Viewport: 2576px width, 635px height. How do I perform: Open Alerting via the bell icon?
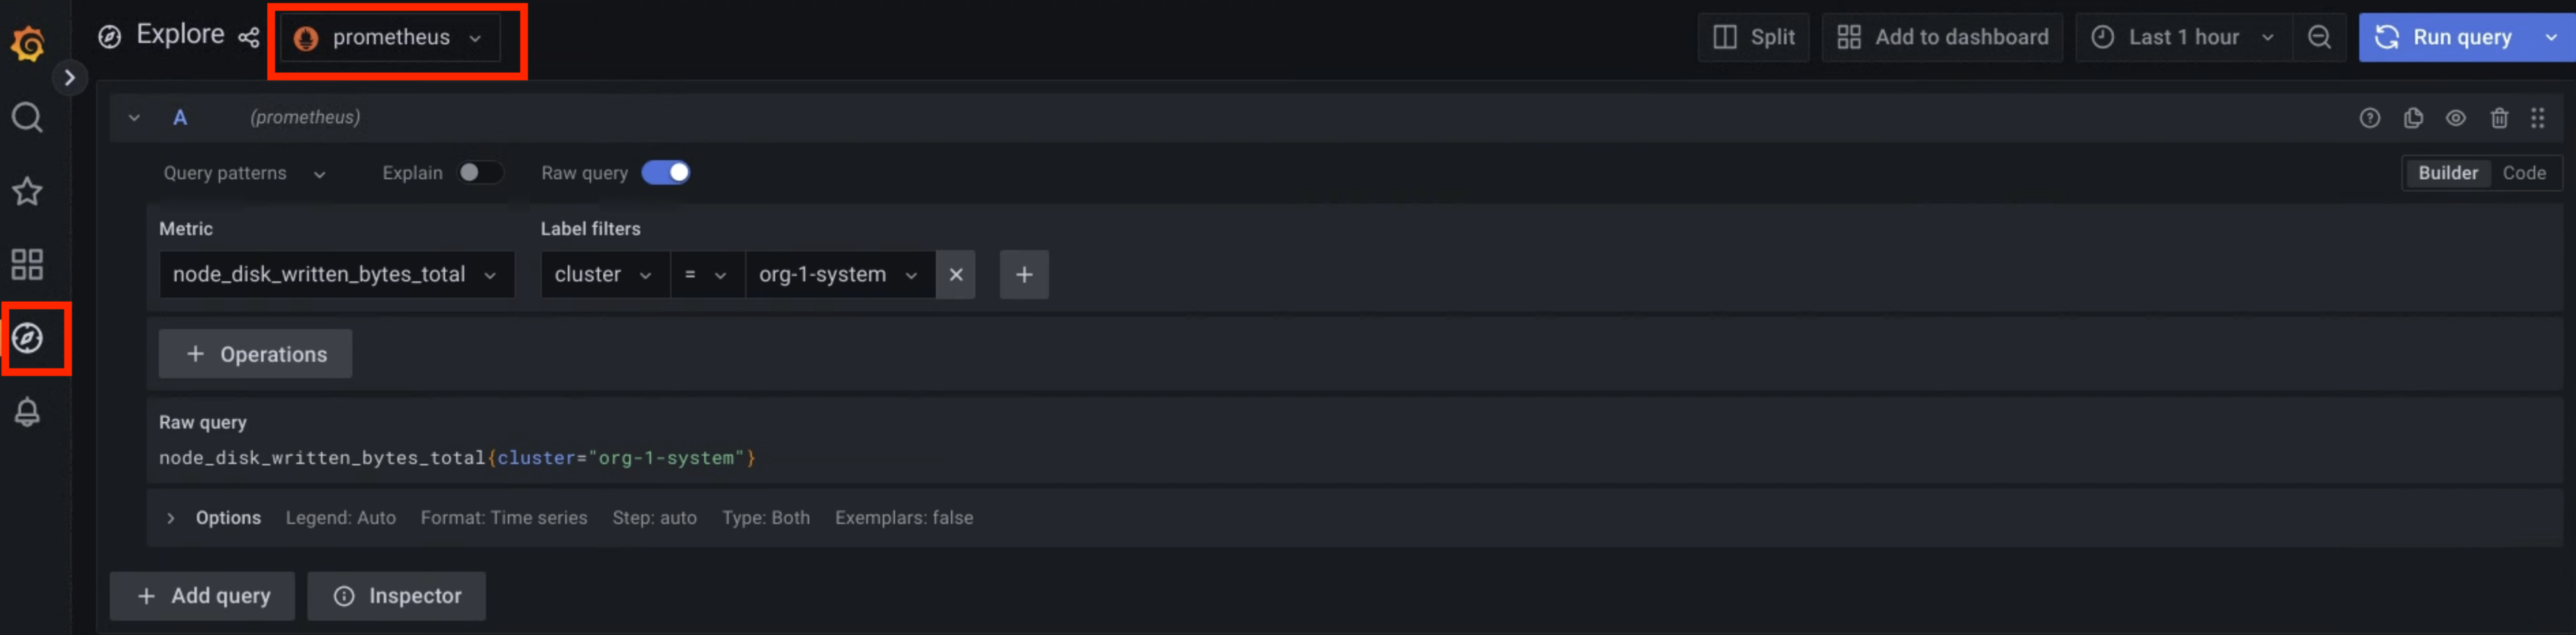pos(27,411)
